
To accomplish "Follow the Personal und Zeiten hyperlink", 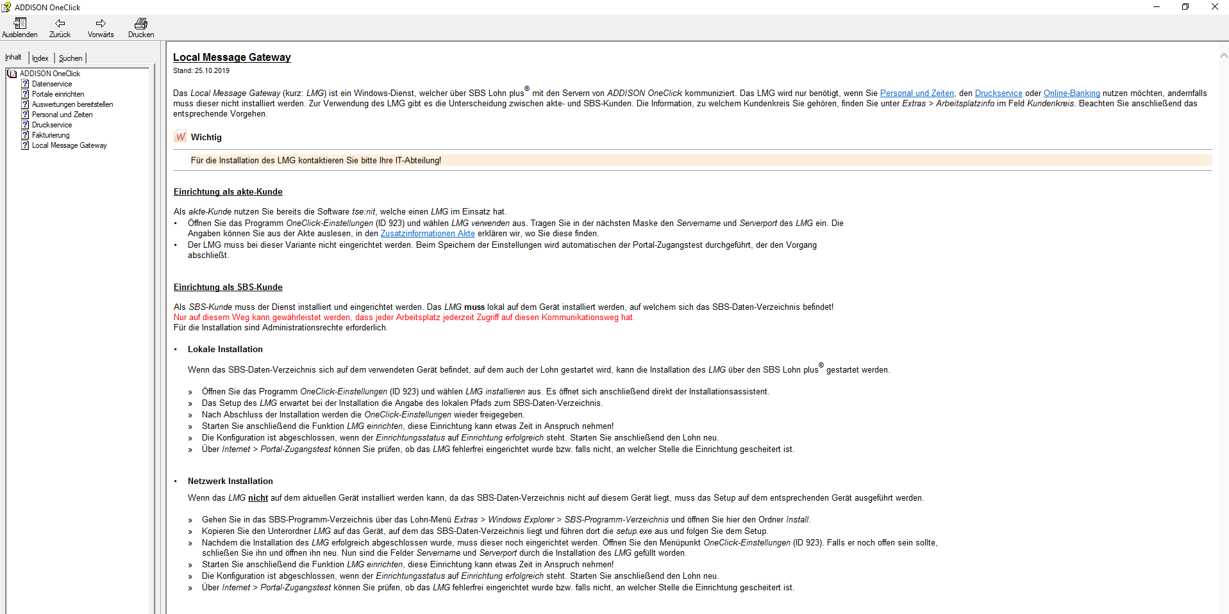I will click(917, 93).
